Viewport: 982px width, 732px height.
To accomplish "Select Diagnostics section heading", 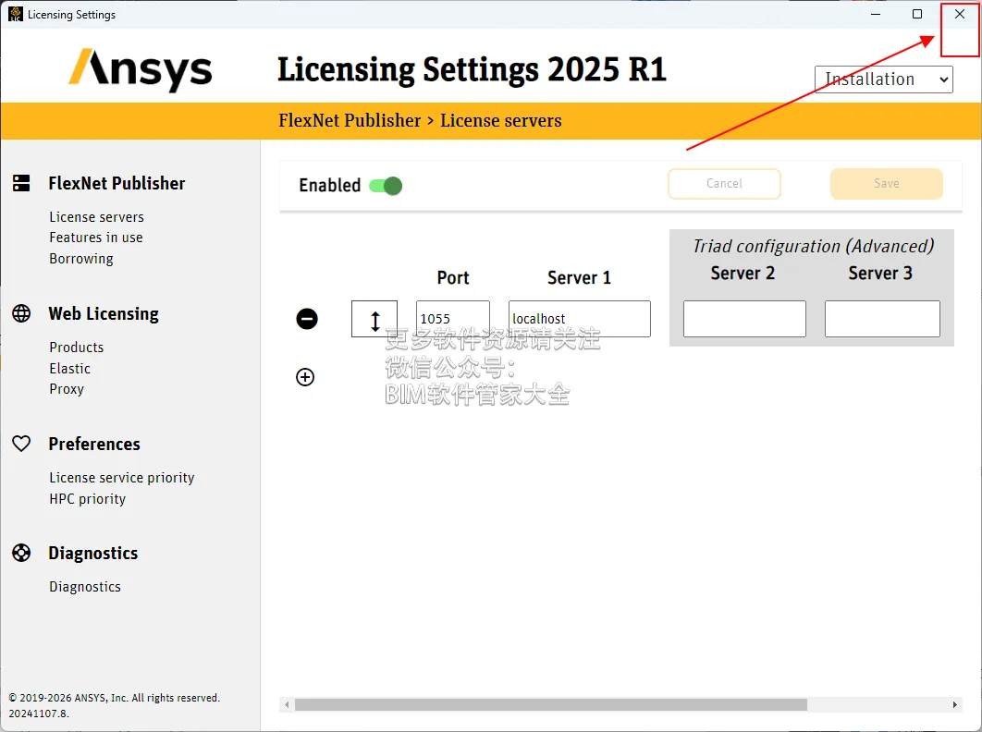I will coord(92,553).
